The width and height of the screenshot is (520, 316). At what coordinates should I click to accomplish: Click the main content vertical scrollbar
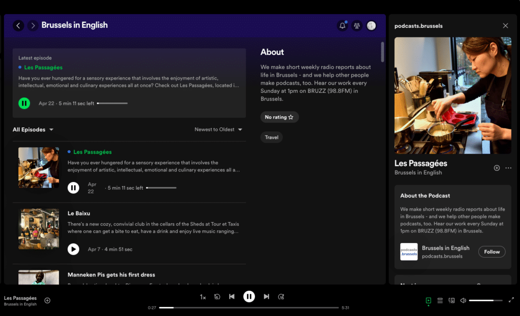click(382, 52)
